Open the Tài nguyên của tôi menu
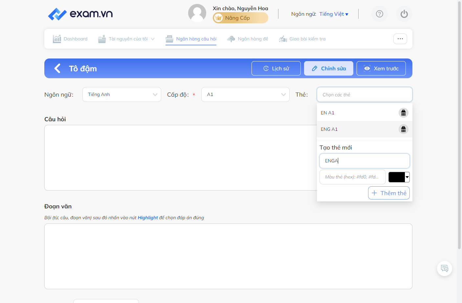The height and width of the screenshot is (303, 462). (126, 39)
